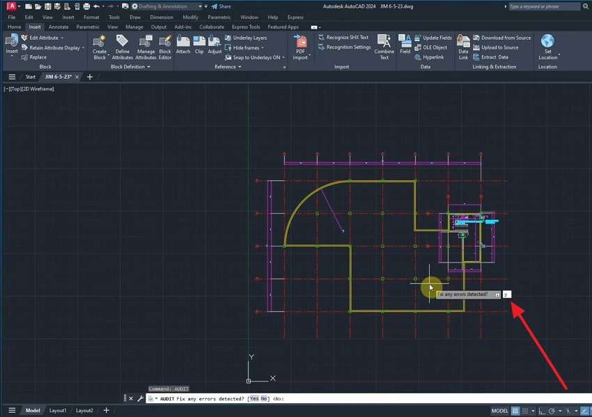
Task: Open the Define Attributes tool
Action: pyautogui.click(x=123, y=47)
